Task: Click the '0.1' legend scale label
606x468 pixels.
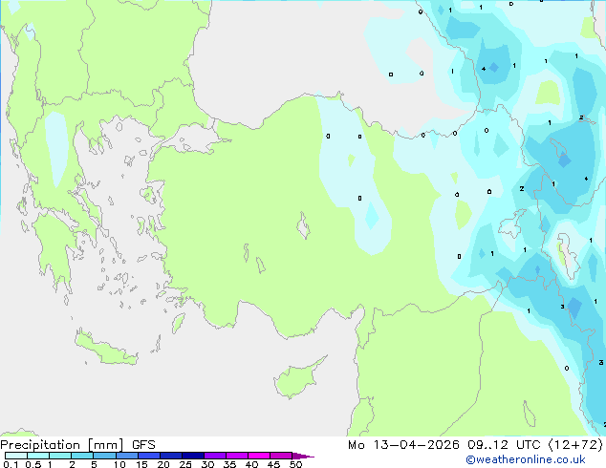Action: (11, 464)
